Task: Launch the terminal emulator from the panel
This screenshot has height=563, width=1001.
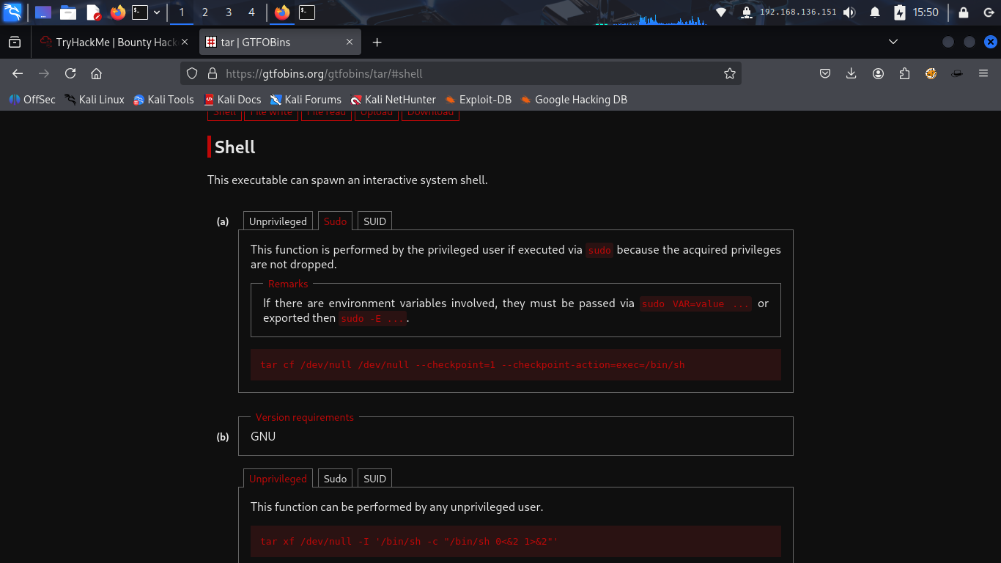Action: tap(140, 12)
